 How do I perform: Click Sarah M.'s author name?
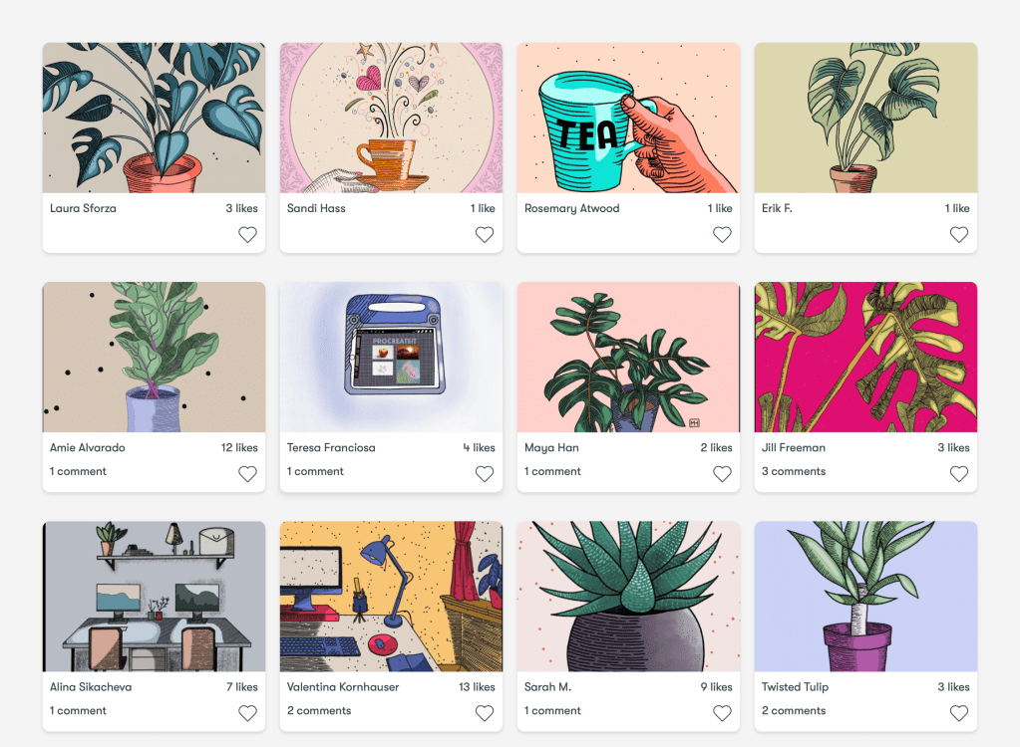click(547, 686)
